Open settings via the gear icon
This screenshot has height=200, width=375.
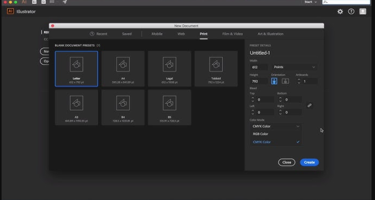tap(340, 11)
